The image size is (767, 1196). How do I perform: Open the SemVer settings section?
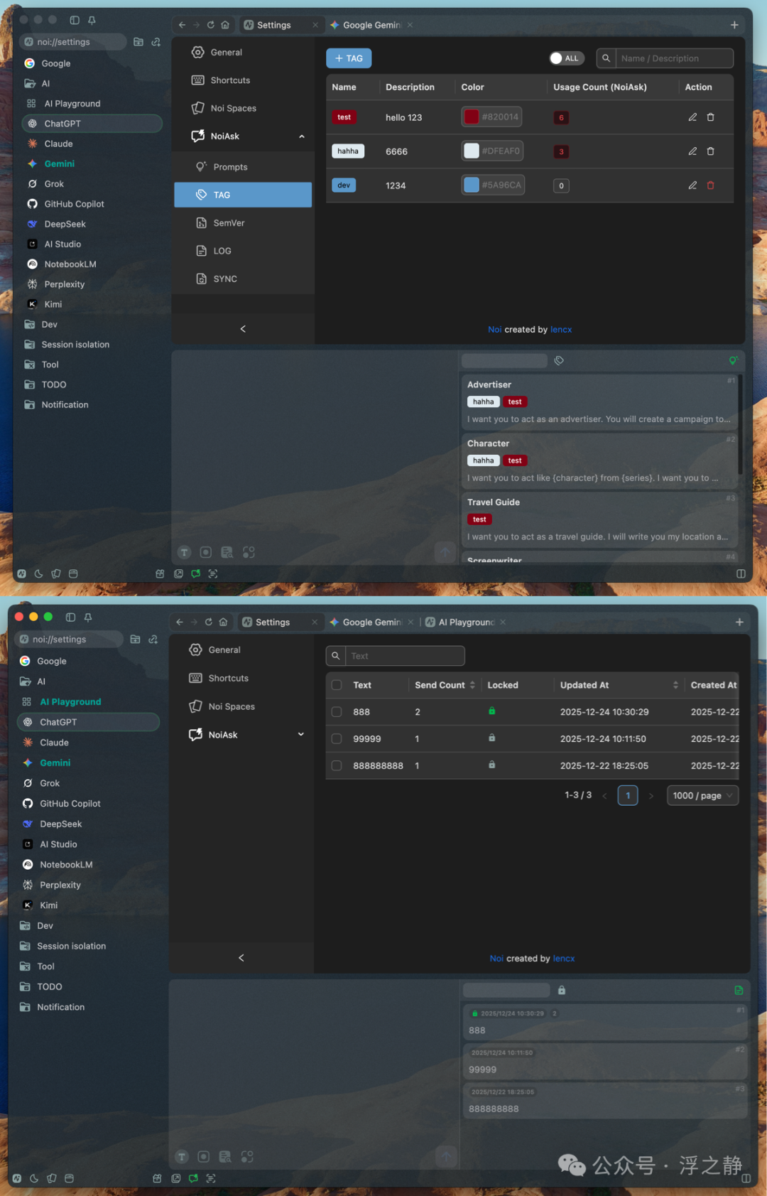pos(243,223)
